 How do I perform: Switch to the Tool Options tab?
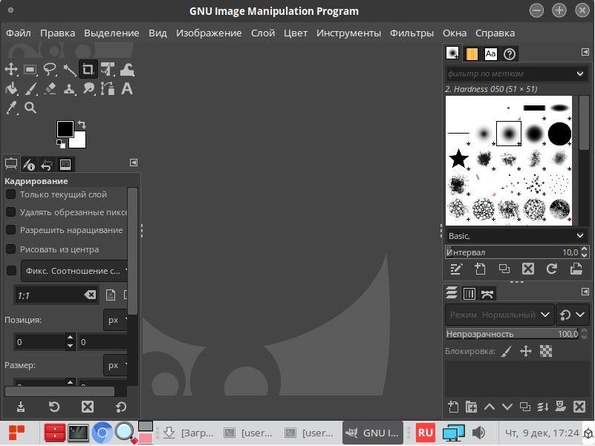coord(11,164)
